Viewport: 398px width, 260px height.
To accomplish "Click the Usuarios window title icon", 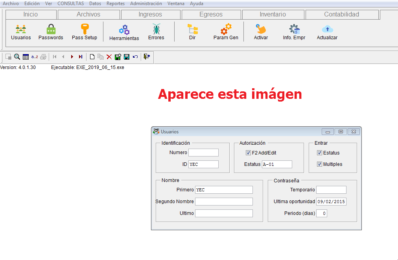I will tap(156, 132).
